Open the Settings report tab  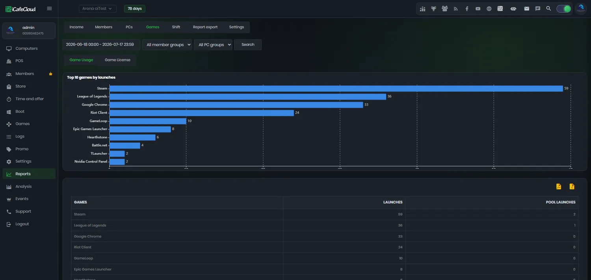click(236, 27)
